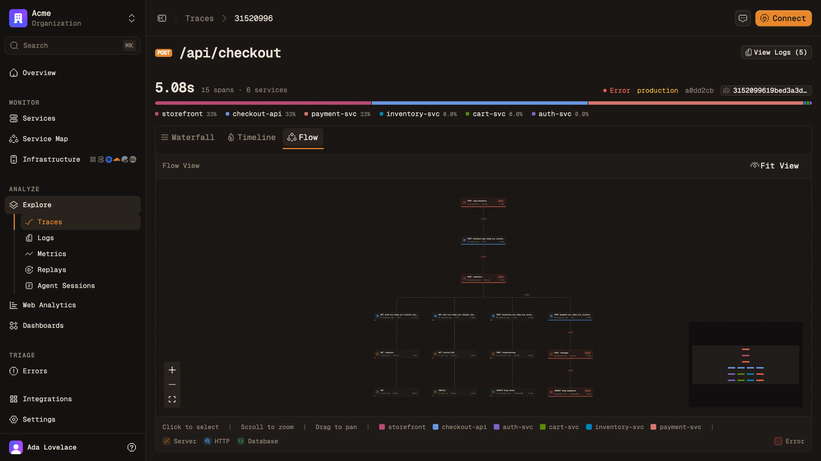
Task: Open Metrics in sidebar
Action: tap(81, 254)
